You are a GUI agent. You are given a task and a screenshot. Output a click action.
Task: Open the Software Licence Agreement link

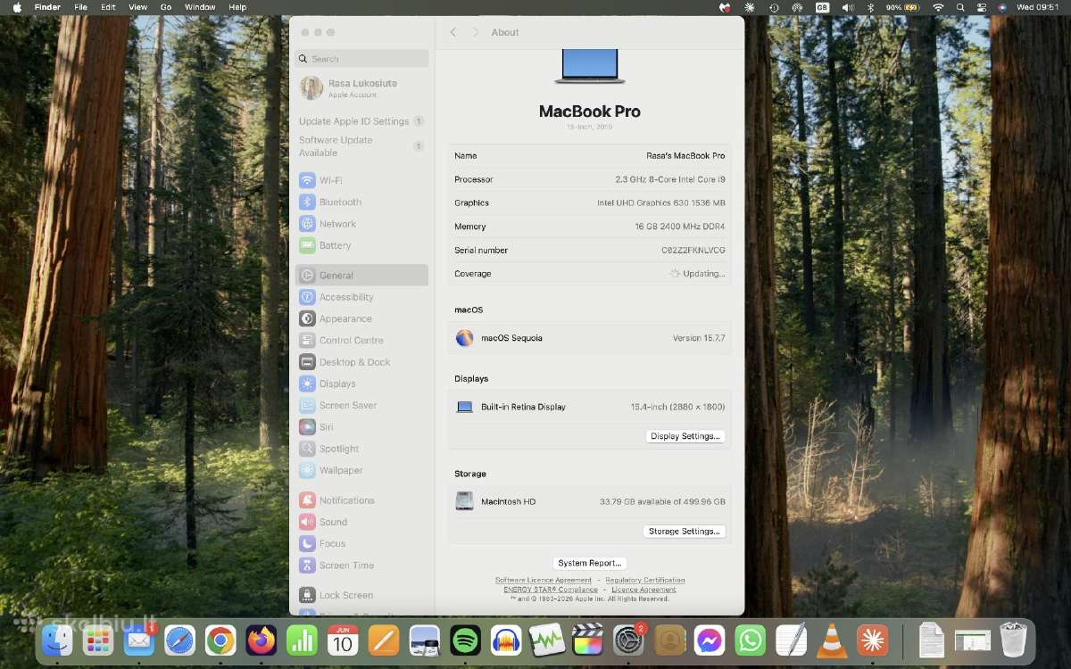[x=544, y=581]
